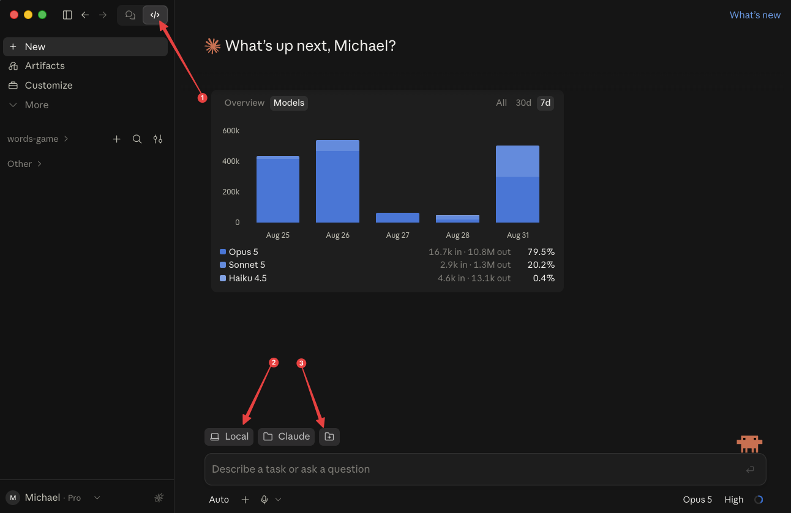Click the Haiku 4.5 legend color swatch
The image size is (791, 513).
(223, 278)
